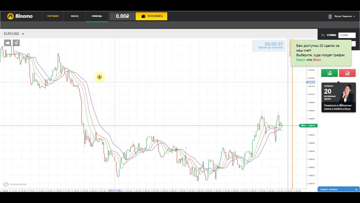Open the Торговля tab

coord(53,16)
